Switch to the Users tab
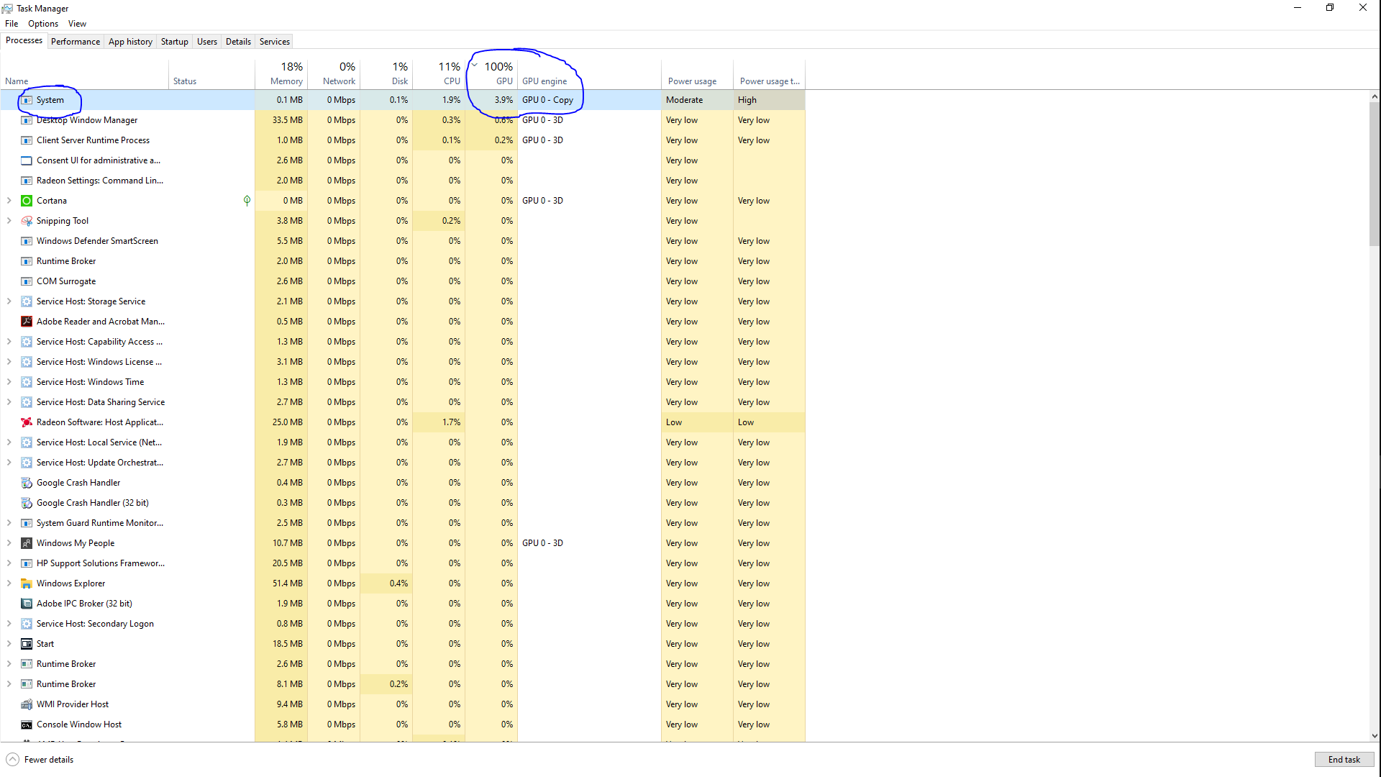 (207, 42)
